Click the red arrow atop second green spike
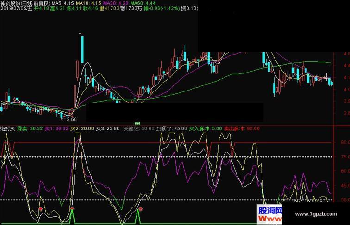 [x=72, y=208]
